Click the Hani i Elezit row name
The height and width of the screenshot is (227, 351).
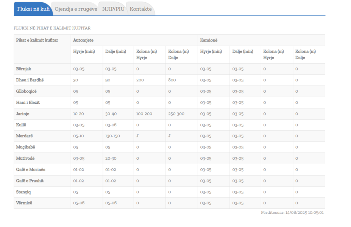click(x=28, y=103)
